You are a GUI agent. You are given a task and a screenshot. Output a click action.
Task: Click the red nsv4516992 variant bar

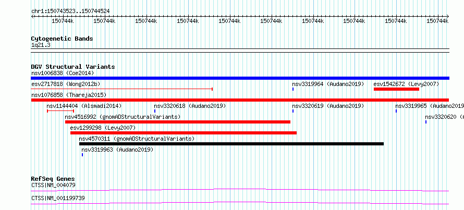178,122
